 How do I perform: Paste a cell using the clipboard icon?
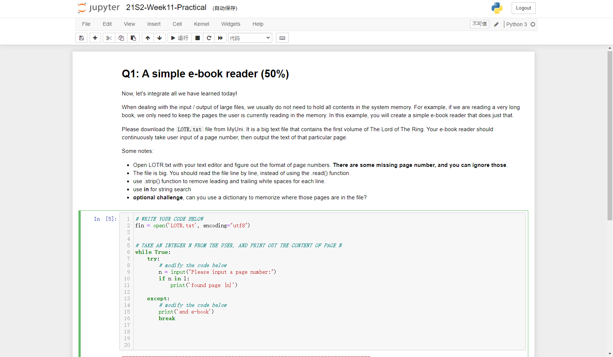(x=133, y=38)
